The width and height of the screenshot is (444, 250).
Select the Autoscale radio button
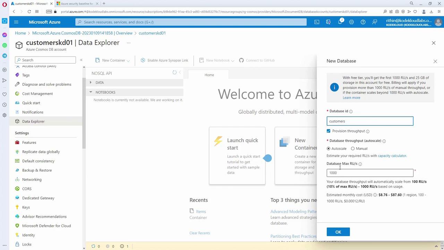click(x=328, y=149)
